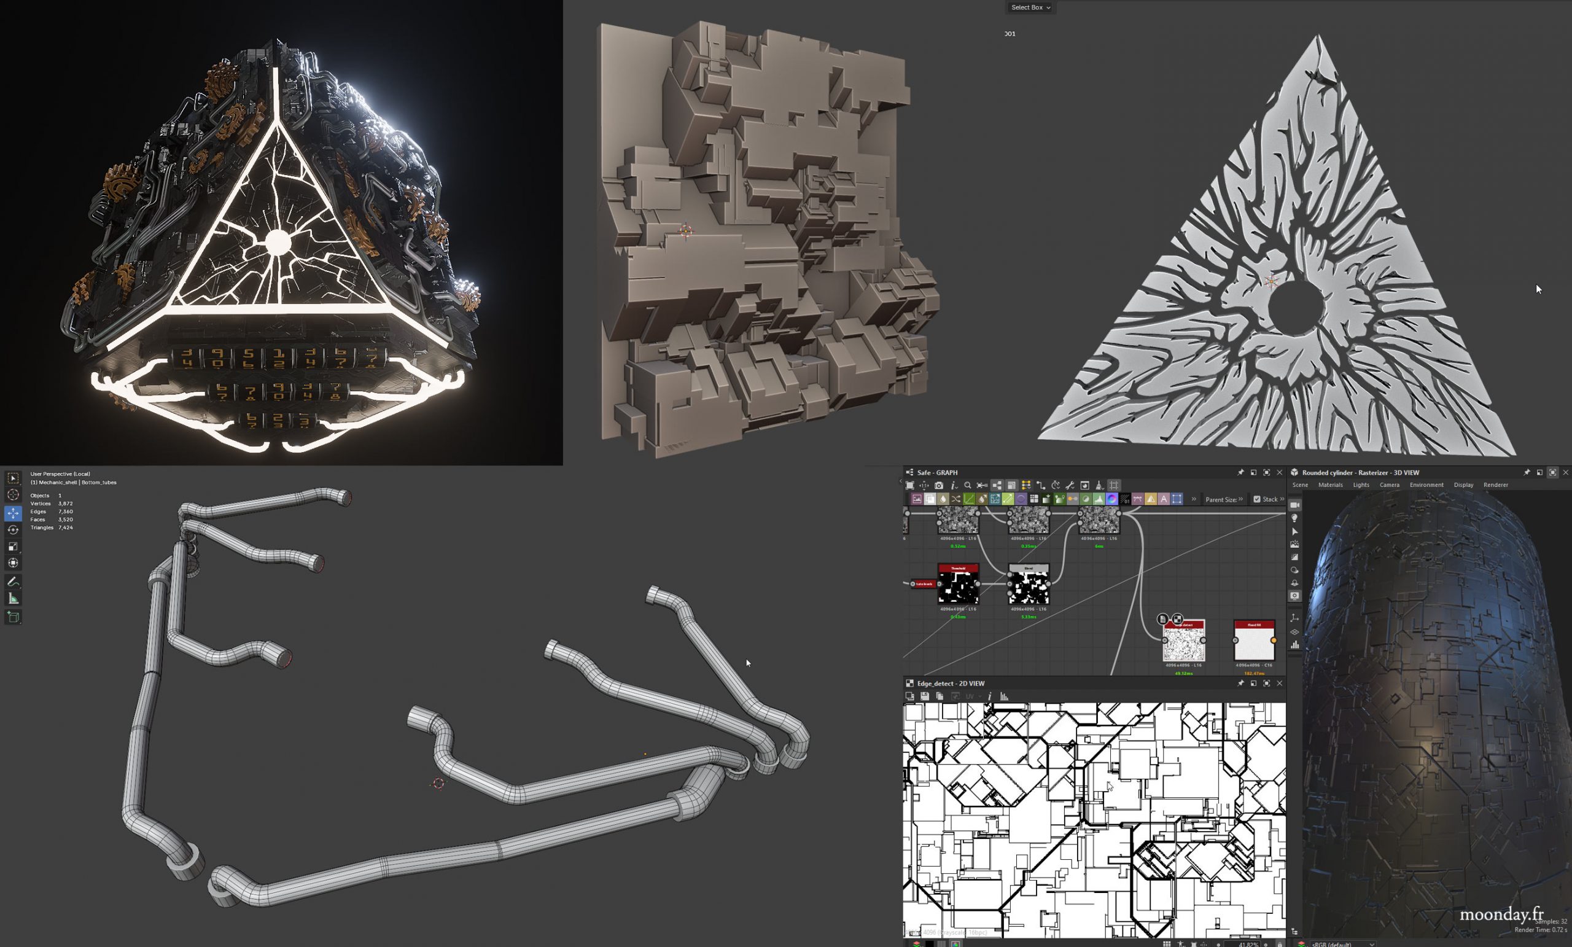This screenshot has width=1572, height=947.
Task: Pin the Safe - GRAPH panel
Action: coord(1240,473)
